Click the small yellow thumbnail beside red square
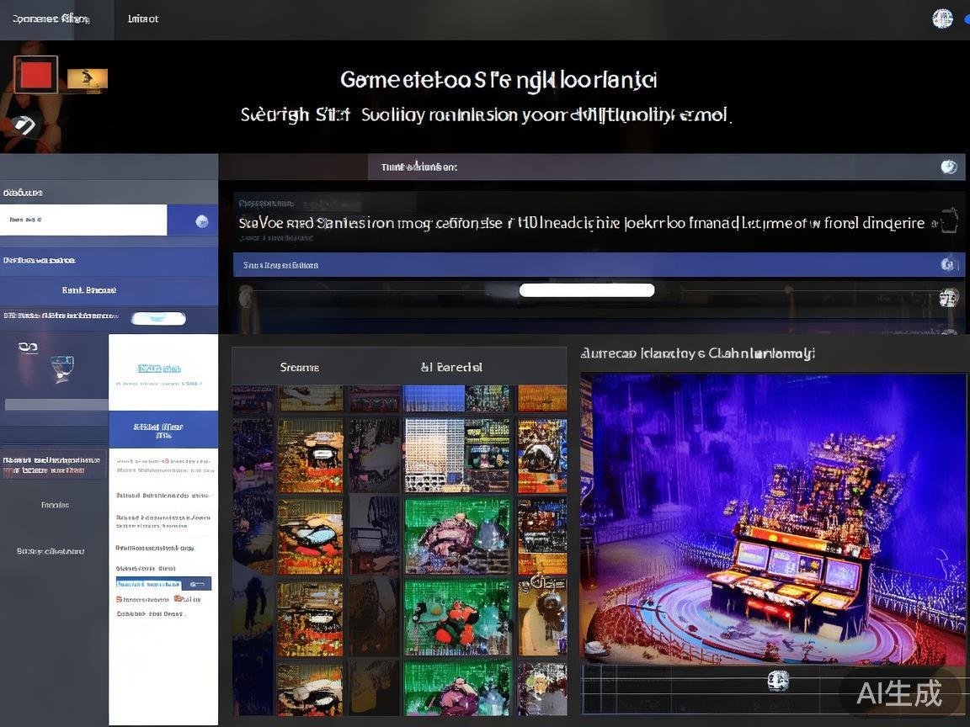 (x=88, y=79)
